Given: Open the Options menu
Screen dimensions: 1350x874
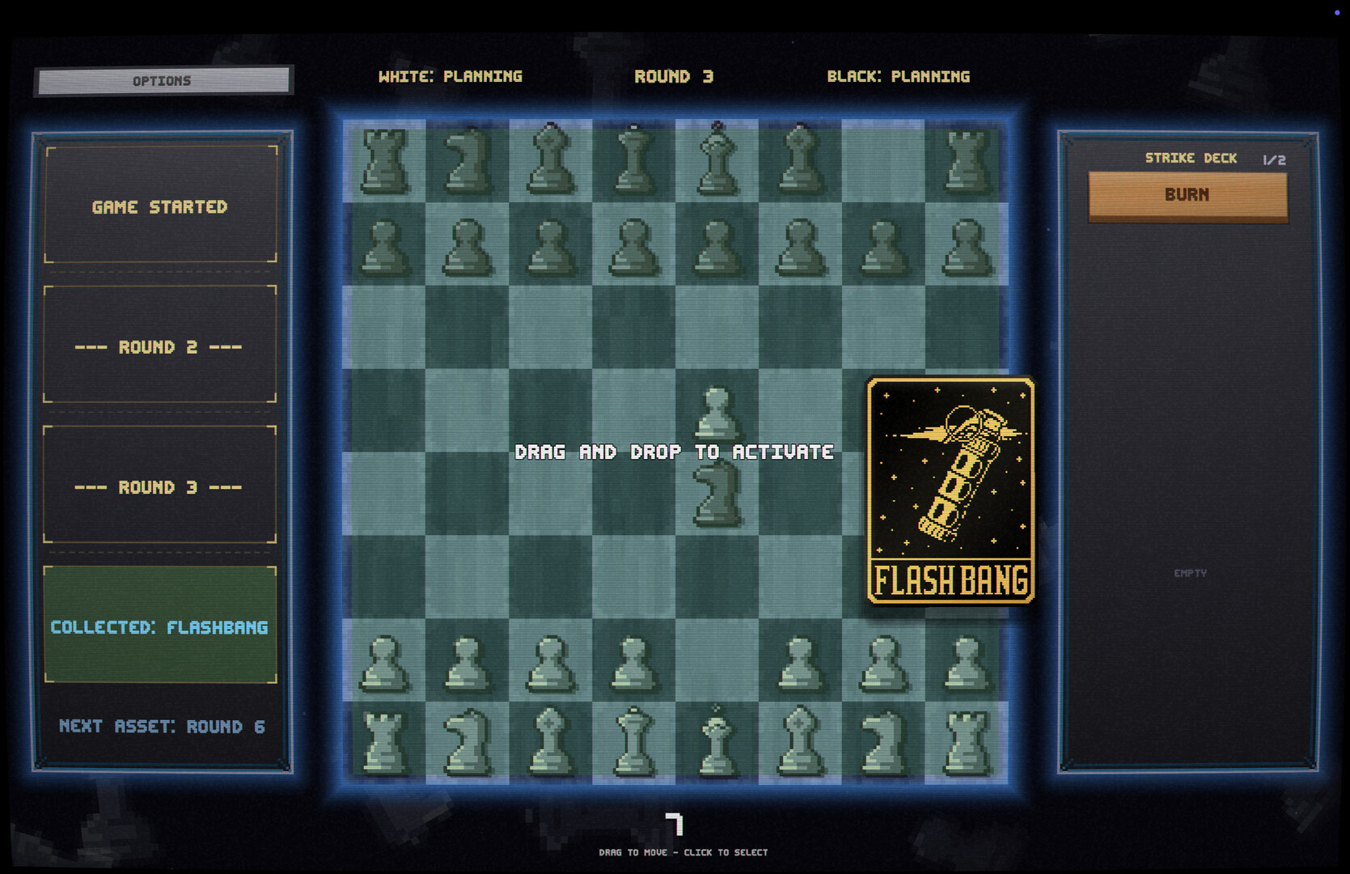Looking at the screenshot, I should click(x=161, y=80).
